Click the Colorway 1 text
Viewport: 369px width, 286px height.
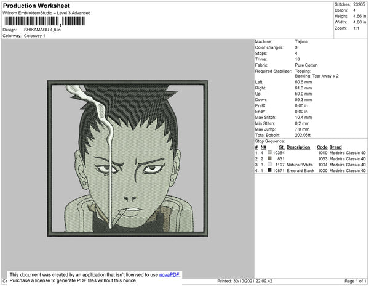[x=34, y=36]
